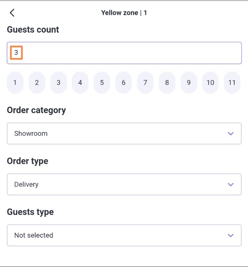
Task: Click the Order type chevron arrow
Action: [x=231, y=184]
